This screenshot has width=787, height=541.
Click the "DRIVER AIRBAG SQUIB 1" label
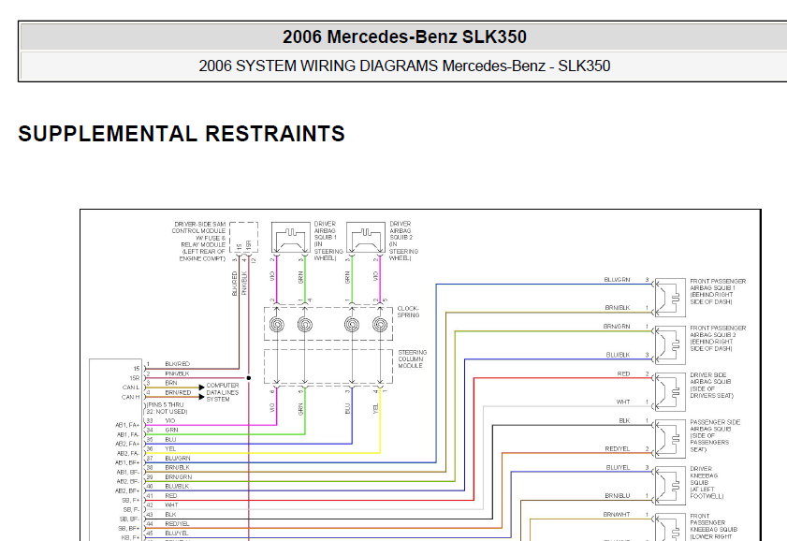(x=328, y=241)
